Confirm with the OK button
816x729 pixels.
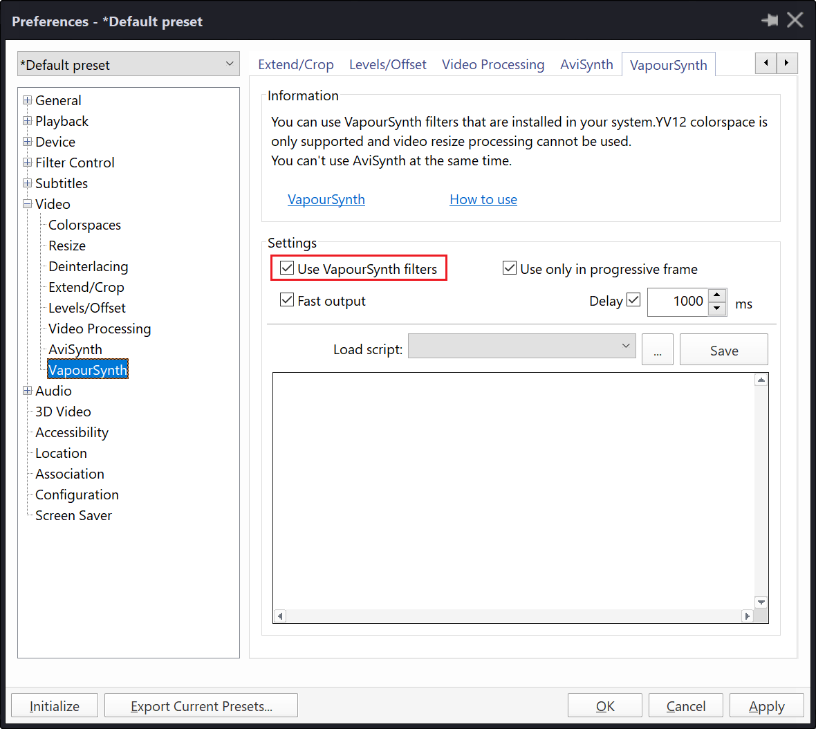coord(605,705)
